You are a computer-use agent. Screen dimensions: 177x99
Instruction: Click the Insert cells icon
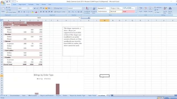141,9
